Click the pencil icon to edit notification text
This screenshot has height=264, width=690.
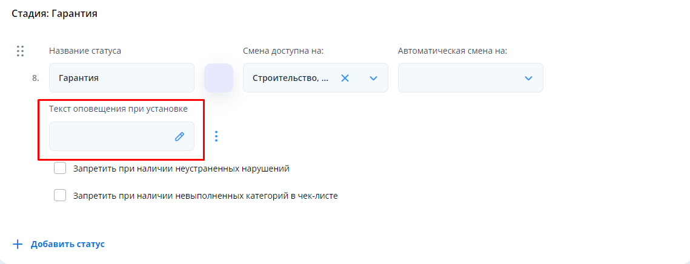coord(179,137)
